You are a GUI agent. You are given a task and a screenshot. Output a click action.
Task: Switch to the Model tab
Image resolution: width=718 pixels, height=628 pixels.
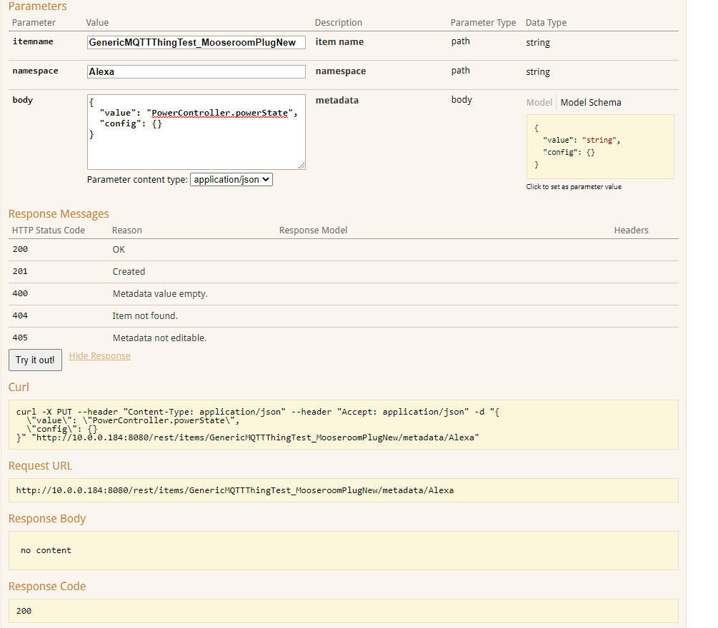coord(539,103)
